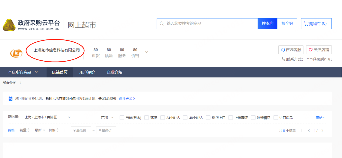
Task: Expand the store ratings chevron
Action: [x=147, y=52]
